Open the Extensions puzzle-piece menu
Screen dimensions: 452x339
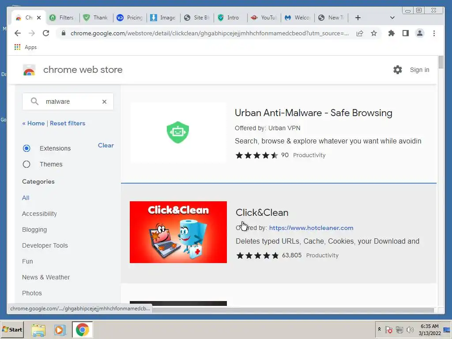click(391, 33)
